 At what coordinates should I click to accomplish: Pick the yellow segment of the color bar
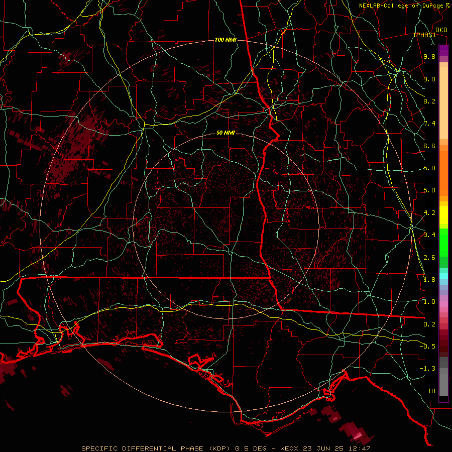pos(443,215)
